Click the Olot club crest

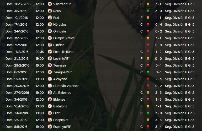tap(50, 113)
